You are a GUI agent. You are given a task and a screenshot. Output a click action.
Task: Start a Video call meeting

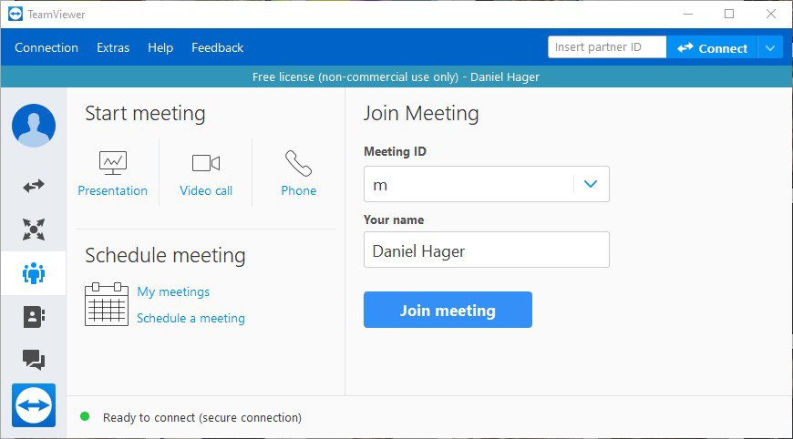(x=206, y=174)
